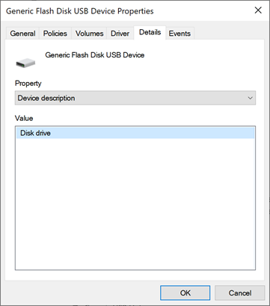Open the Device description combo box
Image resolution: width=270 pixels, height=306 pixels.
pos(135,98)
